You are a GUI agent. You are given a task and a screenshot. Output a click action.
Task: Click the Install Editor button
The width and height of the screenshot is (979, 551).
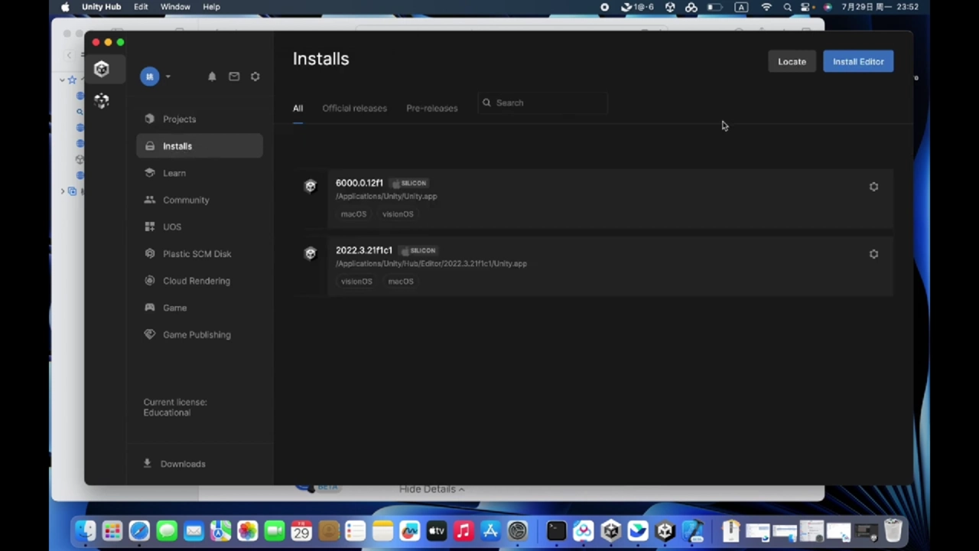click(858, 62)
